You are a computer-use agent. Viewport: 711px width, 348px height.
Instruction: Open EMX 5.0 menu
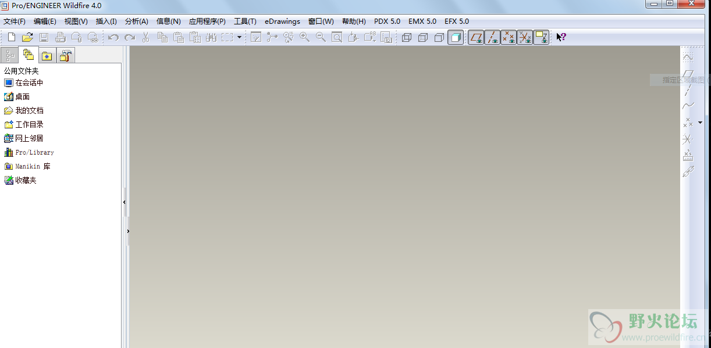click(422, 21)
